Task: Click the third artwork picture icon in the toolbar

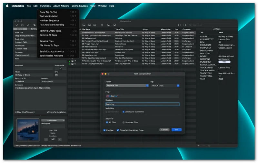Action: point(95,25)
